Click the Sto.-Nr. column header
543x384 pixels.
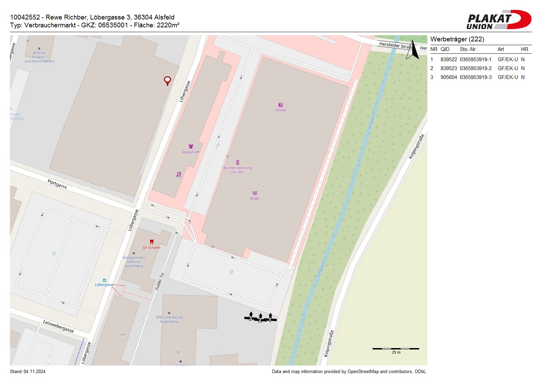tap(468, 49)
